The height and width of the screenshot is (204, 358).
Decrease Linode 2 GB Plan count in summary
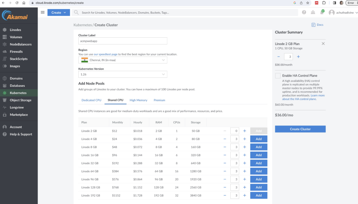pyautogui.click(x=279, y=57)
